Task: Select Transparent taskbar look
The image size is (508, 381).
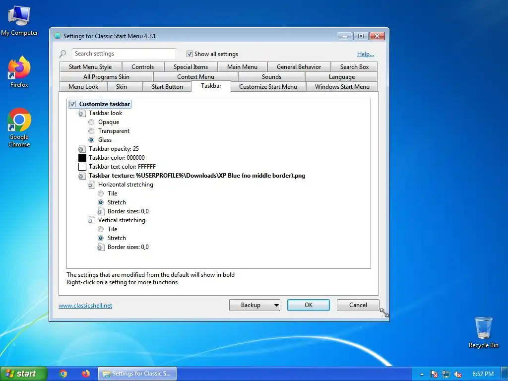Action: [x=91, y=131]
